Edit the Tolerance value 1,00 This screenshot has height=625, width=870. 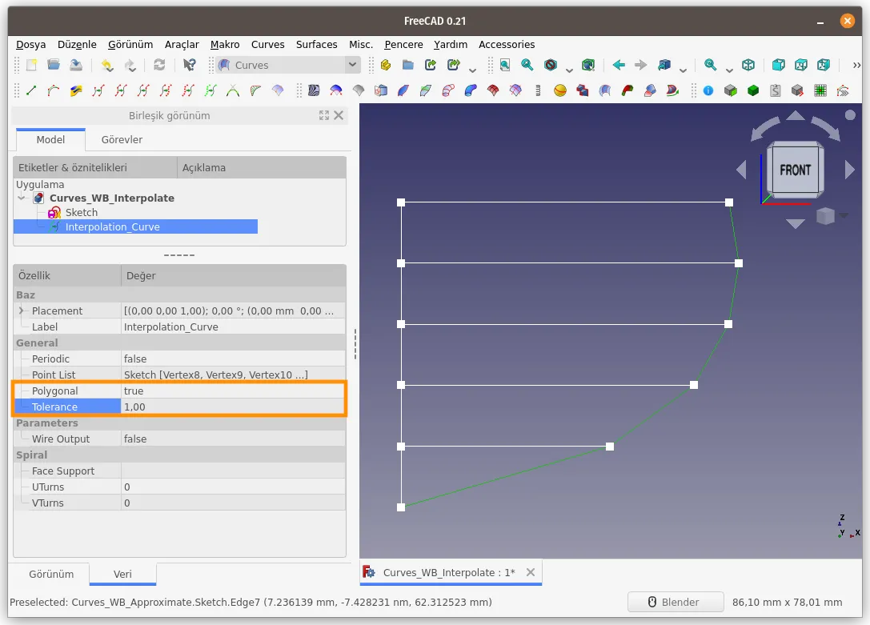click(233, 407)
